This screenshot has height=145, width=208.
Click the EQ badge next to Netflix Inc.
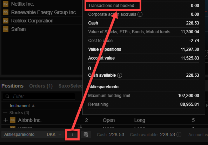pyautogui.click(x=6, y=4)
